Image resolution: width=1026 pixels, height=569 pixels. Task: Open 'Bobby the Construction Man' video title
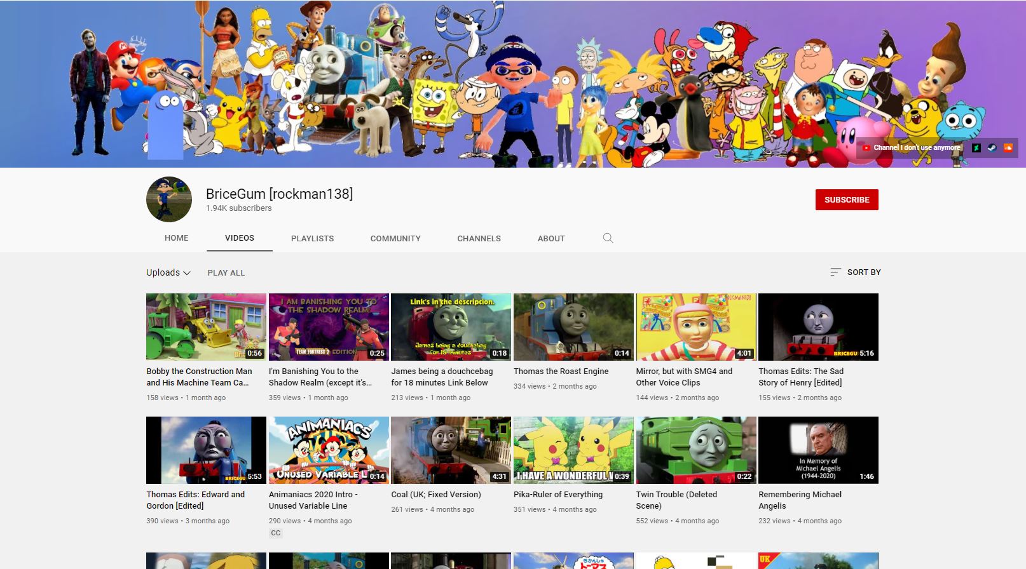point(199,377)
